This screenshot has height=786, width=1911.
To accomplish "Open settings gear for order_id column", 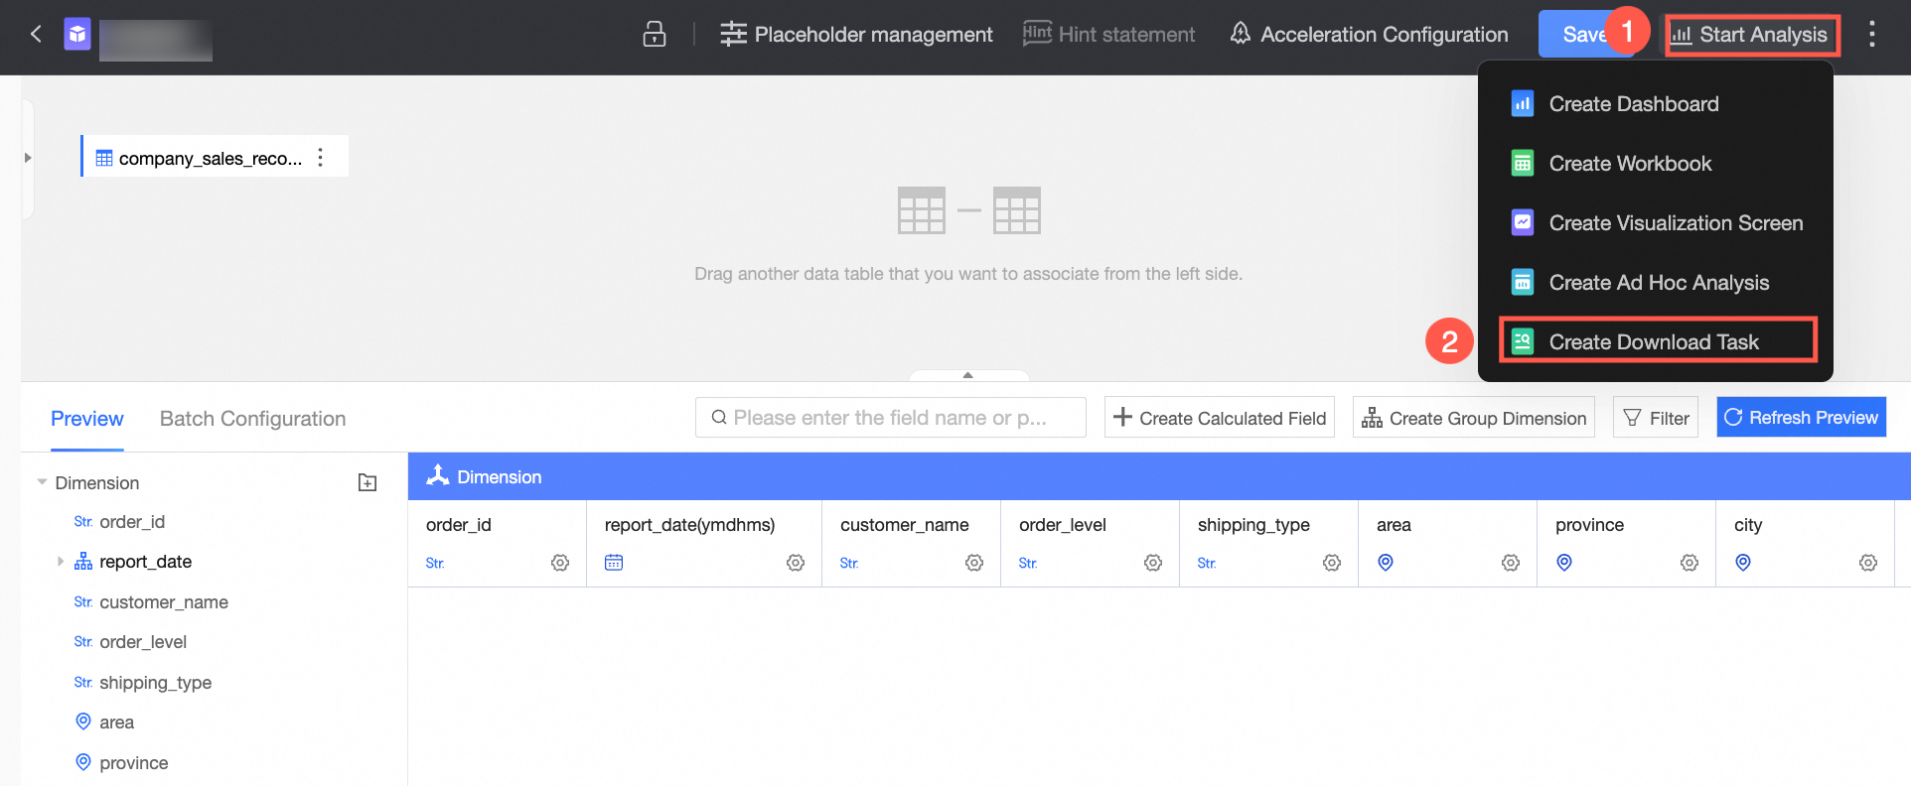I will 560,563.
